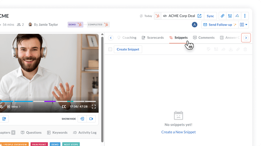Toggle the video camera show/hide button
Screen dimensions: 261x146
[91, 119]
